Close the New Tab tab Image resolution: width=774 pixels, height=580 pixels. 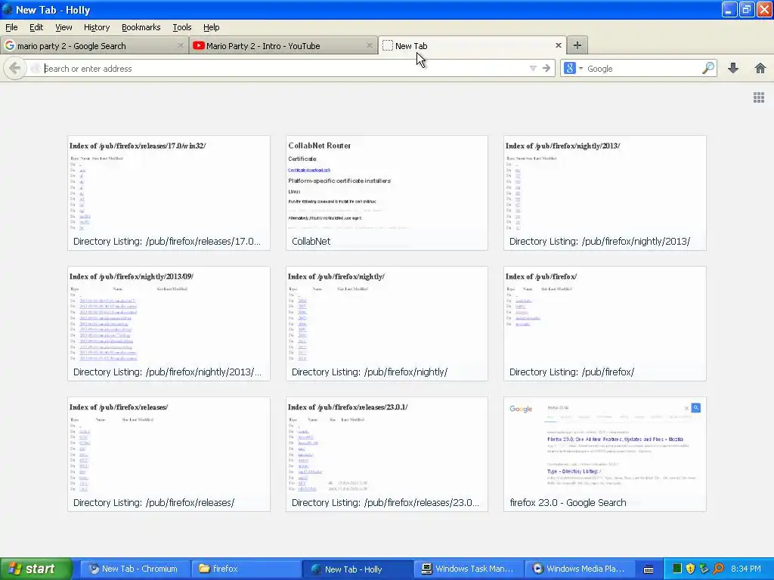point(559,45)
